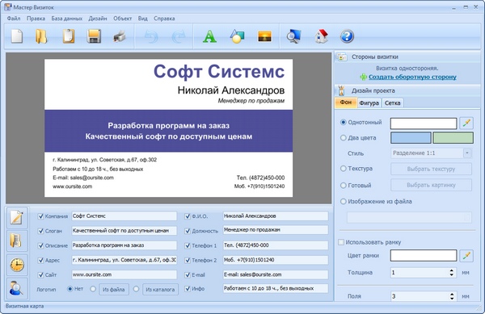485x314 pixels.
Task: Open the Файл menu
Action: [14, 19]
